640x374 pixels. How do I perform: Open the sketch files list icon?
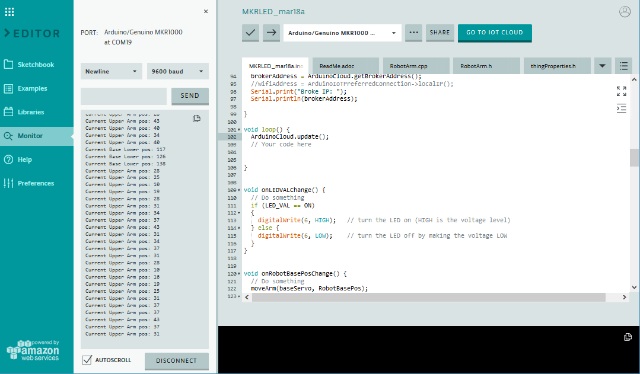(x=623, y=66)
